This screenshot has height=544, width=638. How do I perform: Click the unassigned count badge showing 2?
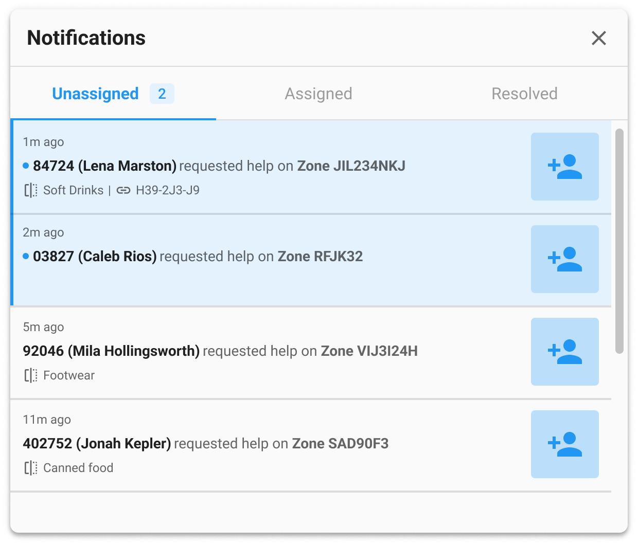pyautogui.click(x=162, y=94)
